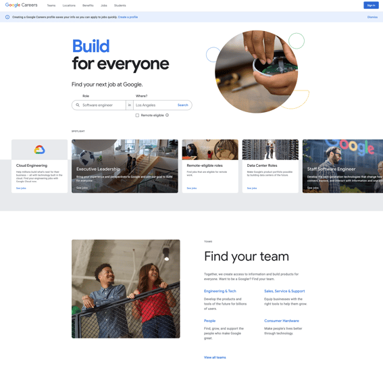
Task: Tick the Remote eligible checkbox
Action: pyautogui.click(x=137, y=115)
